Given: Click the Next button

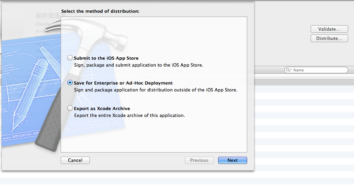Looking at the screenshot, I should pyautogui.click(x=233, y=160).
